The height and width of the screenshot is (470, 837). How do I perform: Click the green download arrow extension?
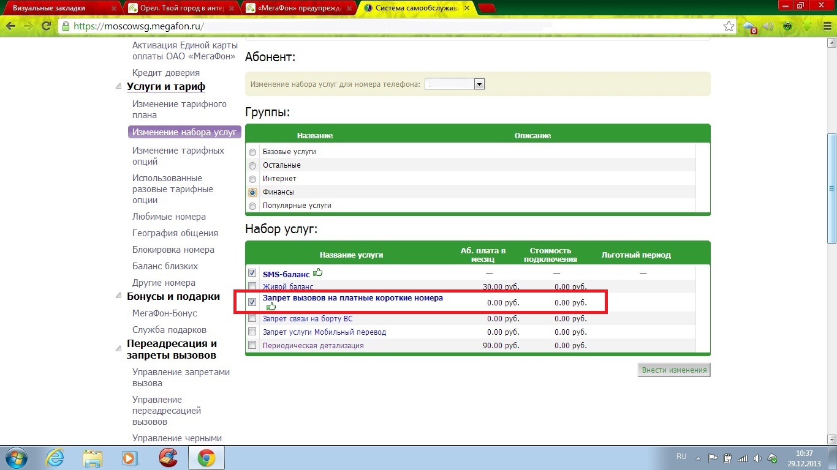807,26
